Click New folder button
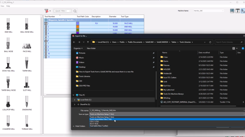The width and height of the screenshot is (245, 137). pyautogui.click(x=91, y=48)
